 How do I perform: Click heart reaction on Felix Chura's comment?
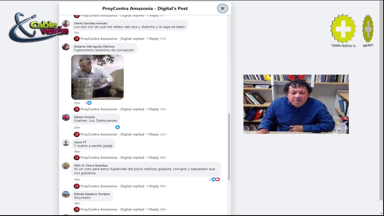point(218,179)
